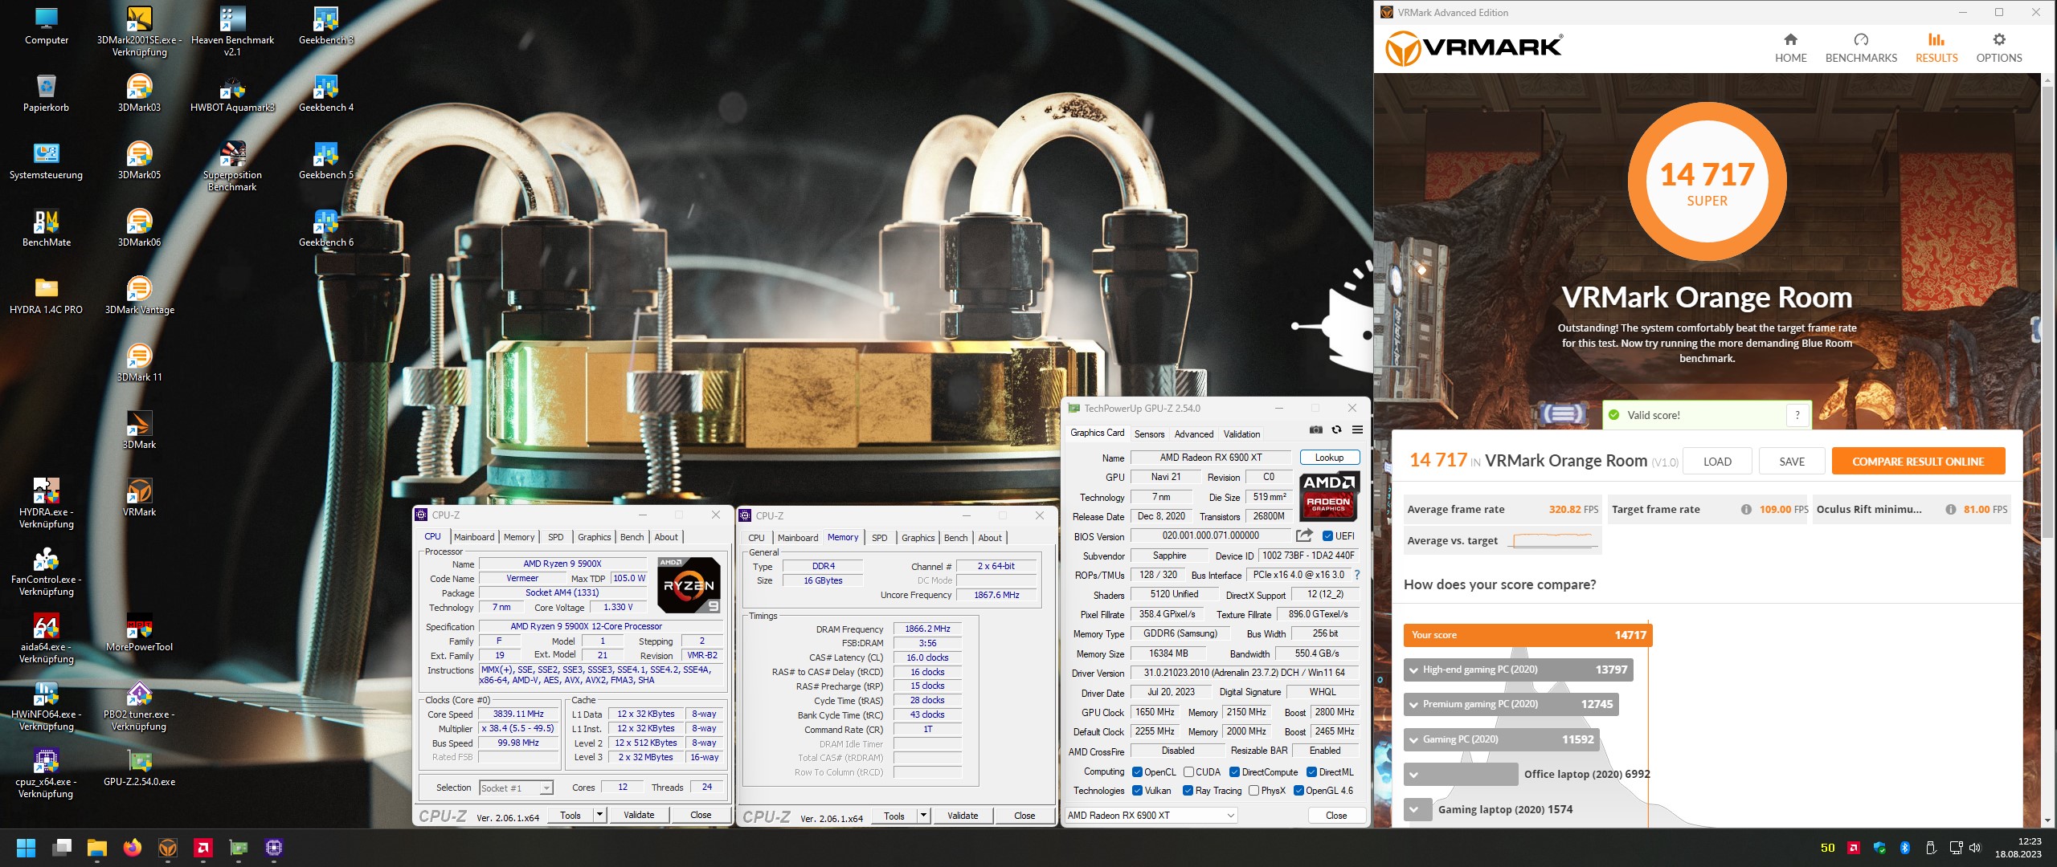Launch PBO2 tuner.exe shortcut
Viewport: 2057px width, 867px height.
click(x=139, y=706)
